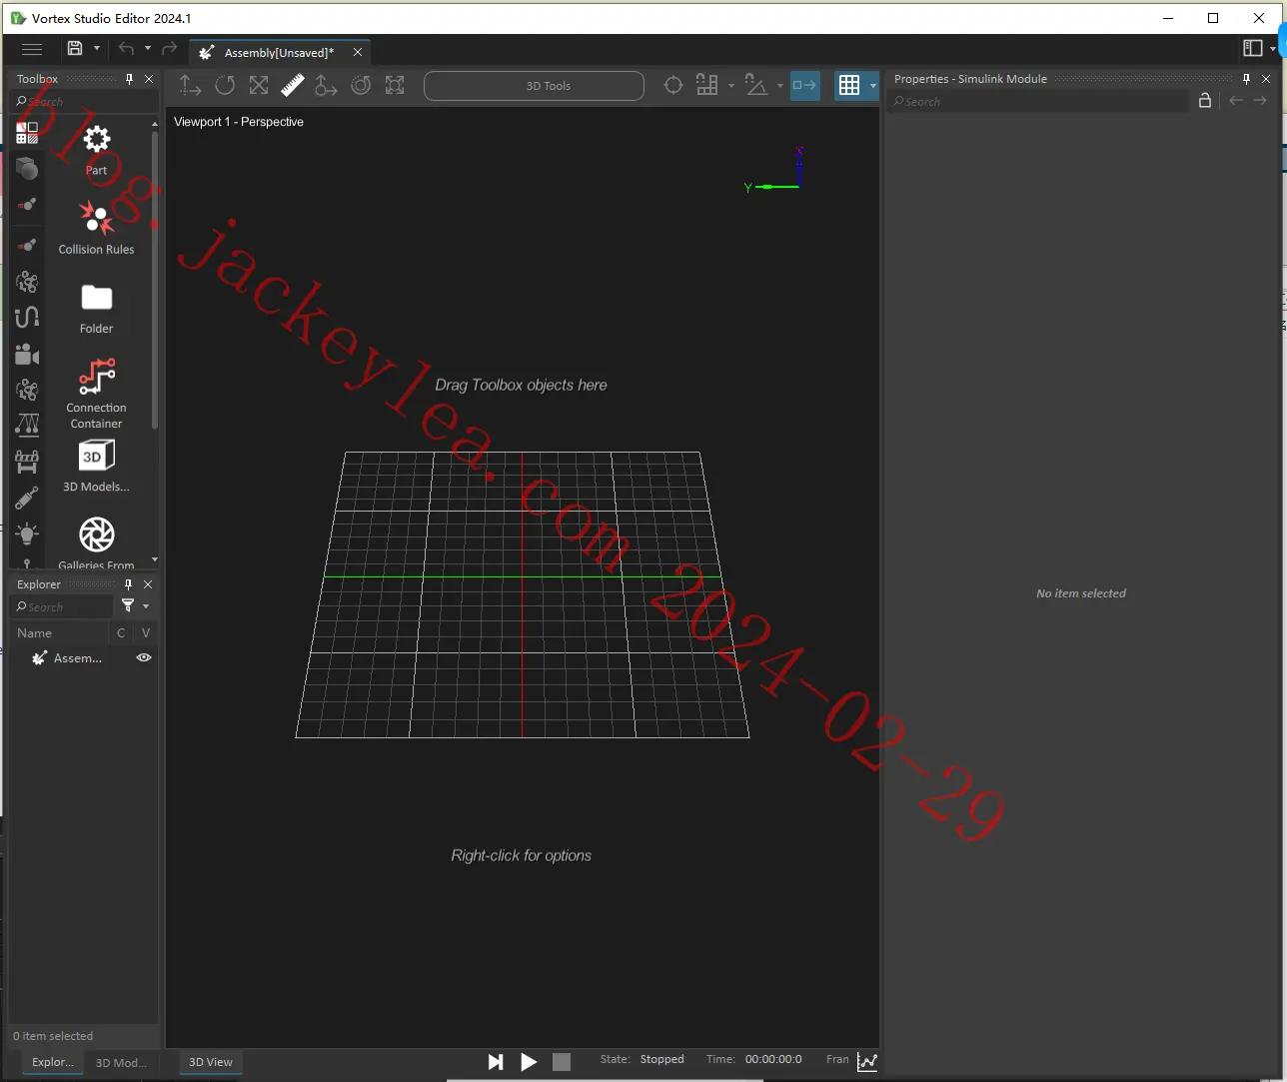The image size is (1287, 1082).
Task: Switch to the Explor... bottom tab
Action: click(53, 1062)
